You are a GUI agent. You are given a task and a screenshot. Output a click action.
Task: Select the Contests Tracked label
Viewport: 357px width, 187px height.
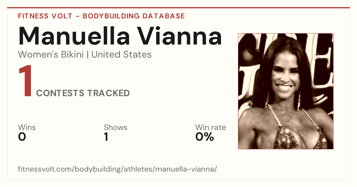(83, 93)
